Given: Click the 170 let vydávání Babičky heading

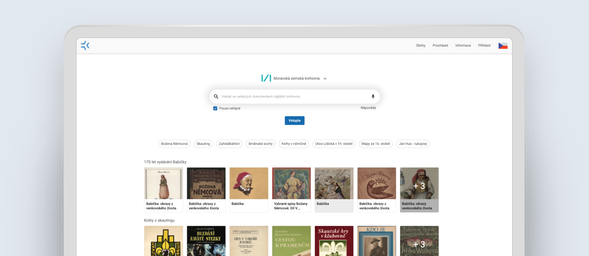Looking at the screenshot, I should 165,162.
